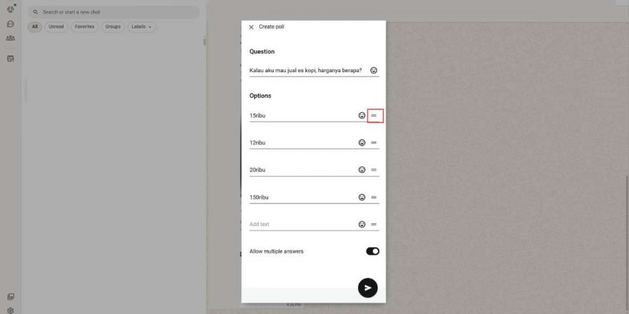Expand the Labels filter dropdown

coord(142,27)
